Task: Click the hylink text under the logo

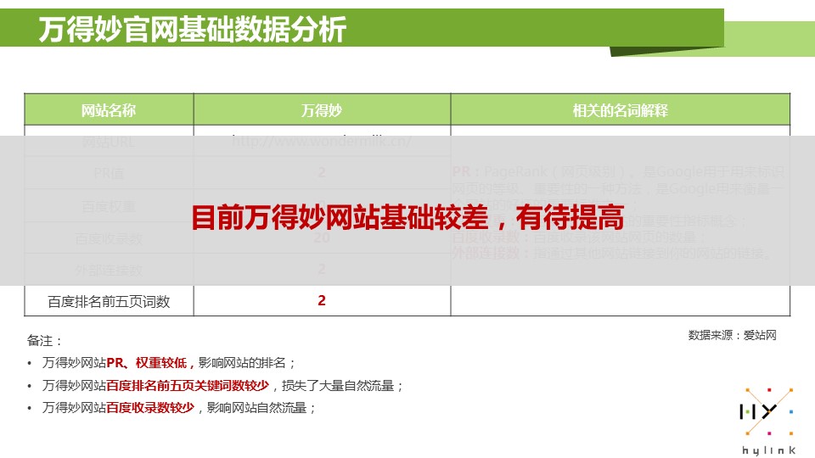Action: pos(767,445)
